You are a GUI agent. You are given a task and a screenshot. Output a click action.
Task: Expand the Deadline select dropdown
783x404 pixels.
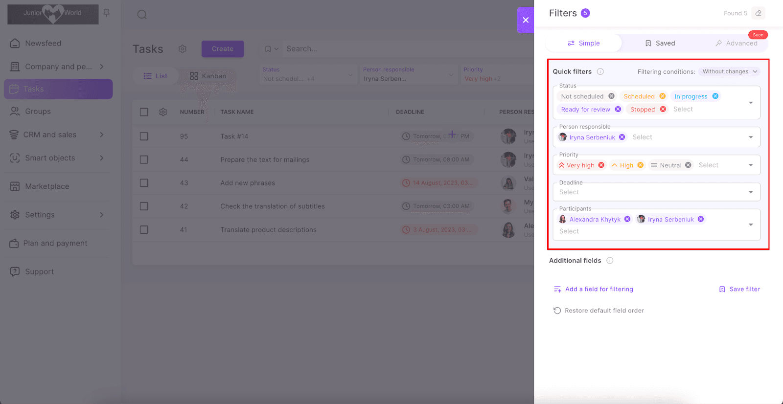pyautogui.click(x=751, y=192)
